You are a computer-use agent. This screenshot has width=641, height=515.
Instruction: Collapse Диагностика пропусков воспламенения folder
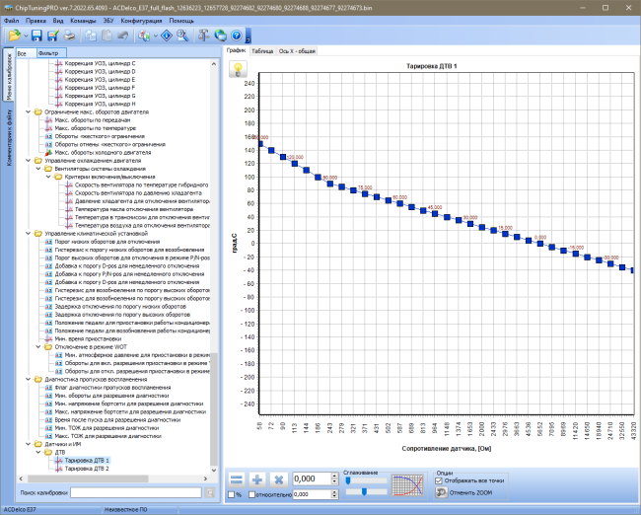(x=29, y=379)
